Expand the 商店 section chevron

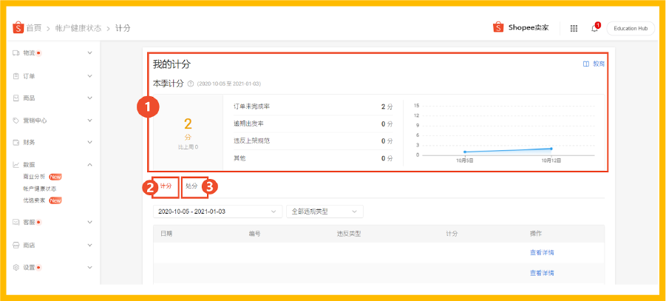(89, 246)
